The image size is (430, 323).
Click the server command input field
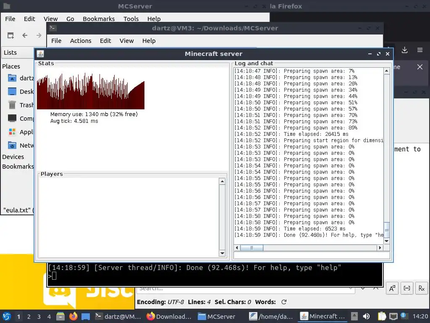coord(312,255)
